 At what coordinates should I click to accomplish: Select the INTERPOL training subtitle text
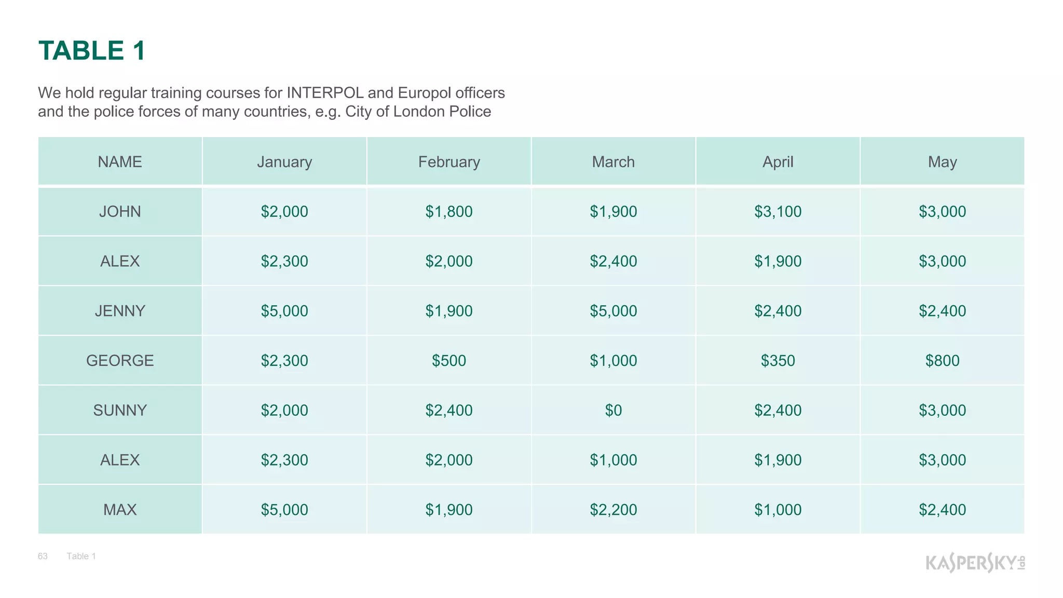tap(271, 102)
